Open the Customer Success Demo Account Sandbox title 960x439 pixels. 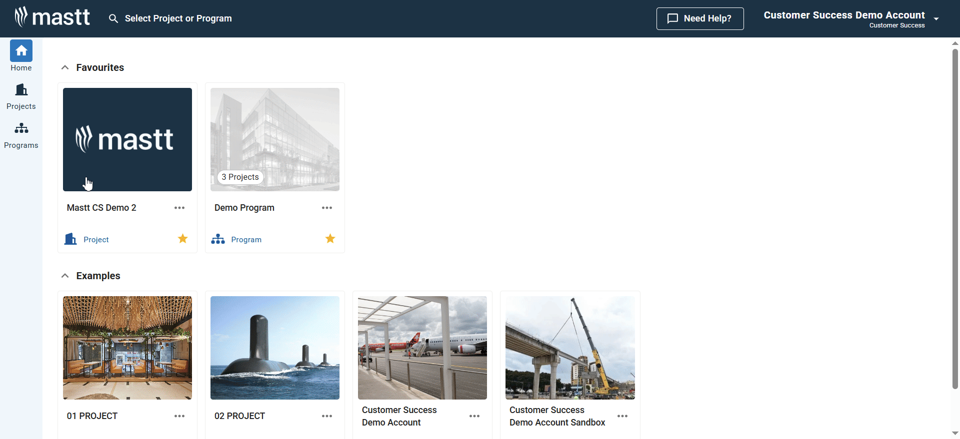(x=557, y=416)
